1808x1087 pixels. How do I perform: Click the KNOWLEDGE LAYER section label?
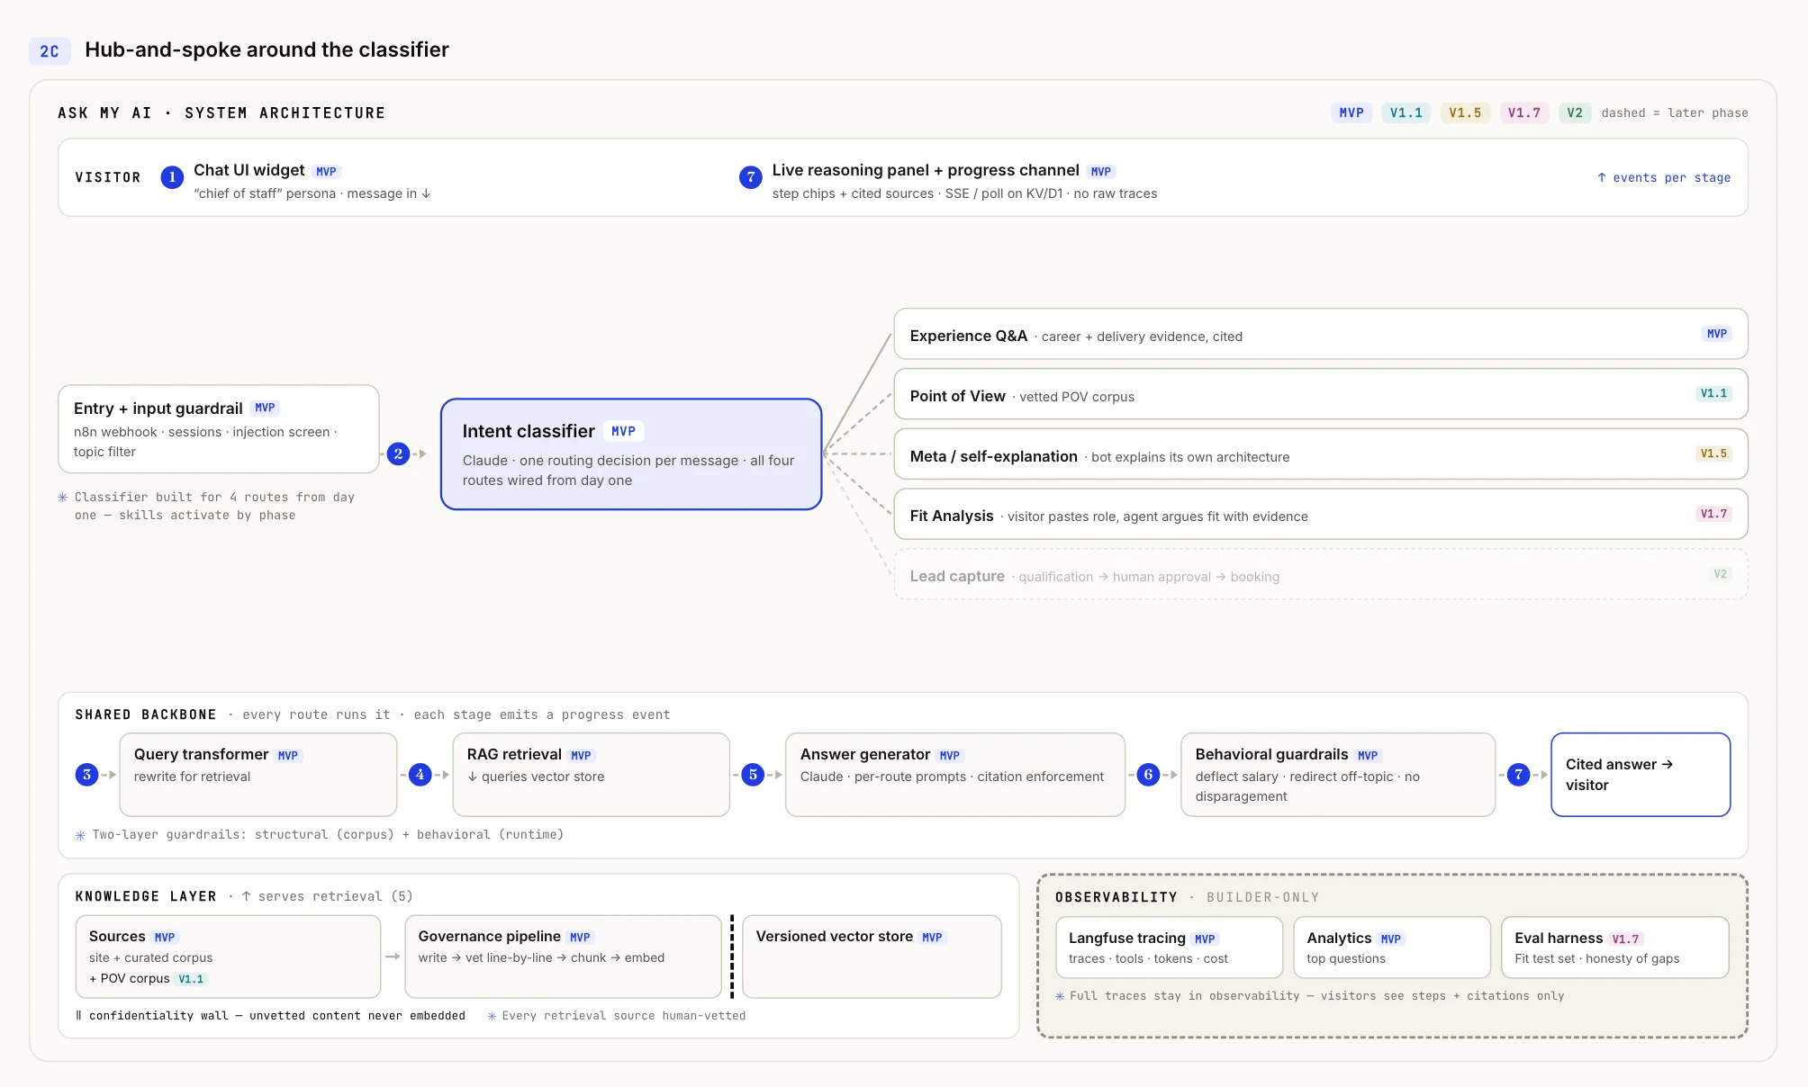[146, 897]
